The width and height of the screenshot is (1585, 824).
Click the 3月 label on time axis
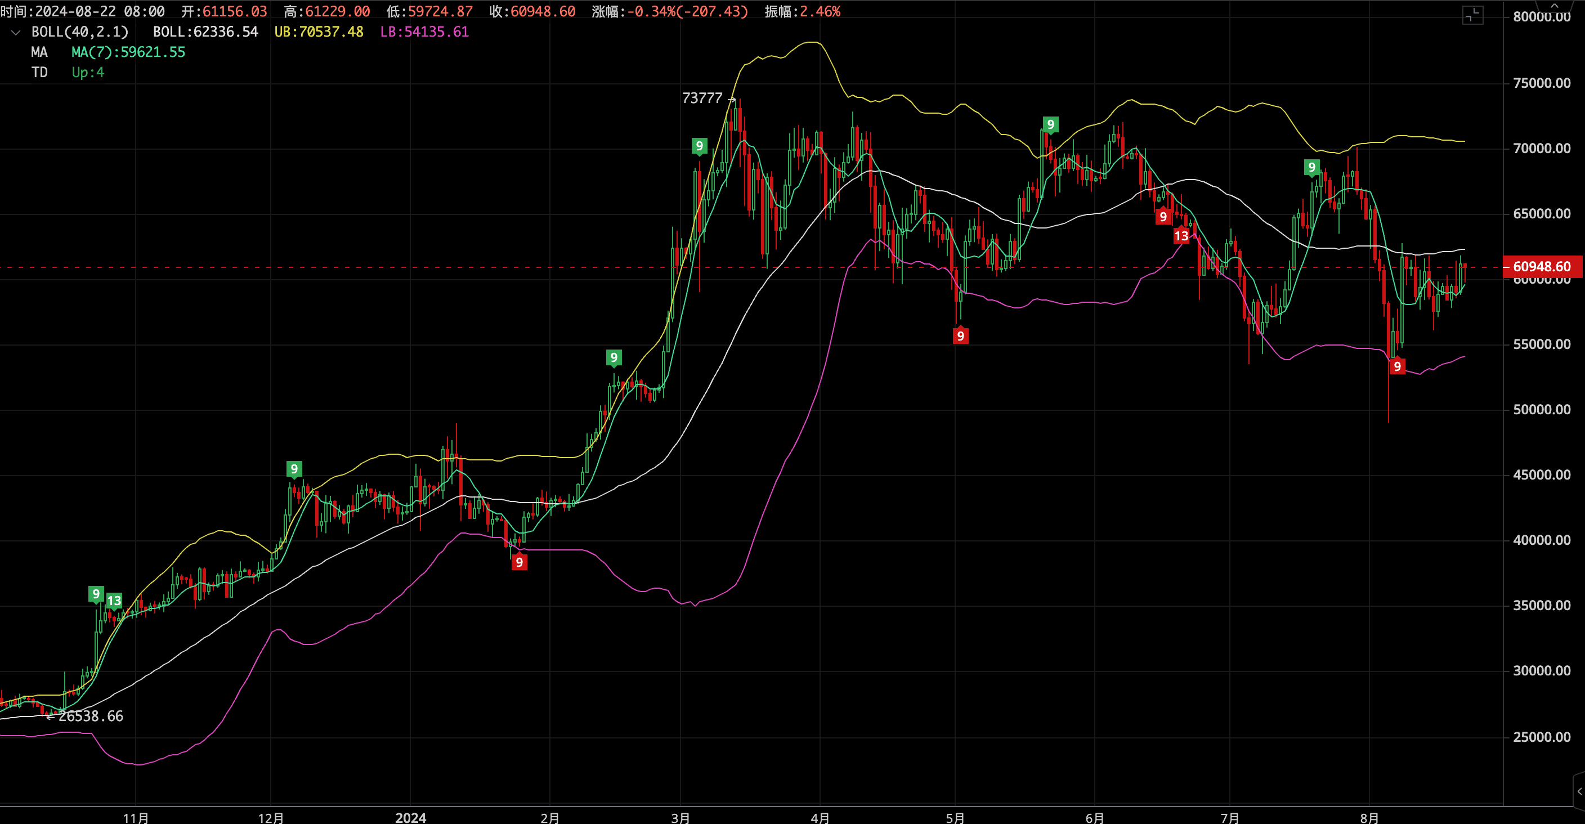(680, 817)
